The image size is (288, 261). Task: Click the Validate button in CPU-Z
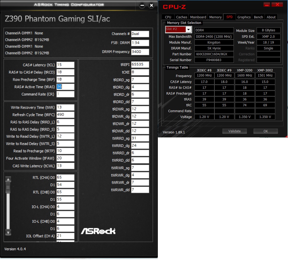pyautogui.click(x=234, y=131)
